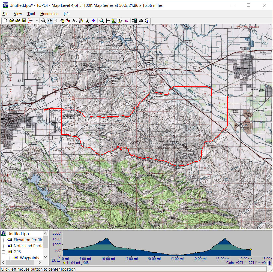Activate the centering crosshair tool
This screenshot has width=273, height=272.
point(50,20)
